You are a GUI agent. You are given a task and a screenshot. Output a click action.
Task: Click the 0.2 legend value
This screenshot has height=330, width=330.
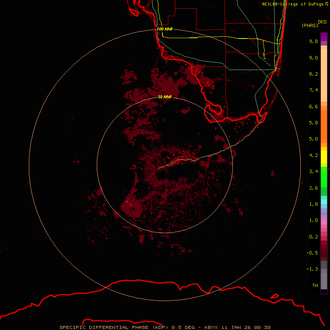coord(313,237)
